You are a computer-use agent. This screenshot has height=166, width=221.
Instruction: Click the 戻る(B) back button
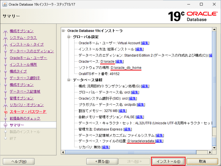[102, 161]
